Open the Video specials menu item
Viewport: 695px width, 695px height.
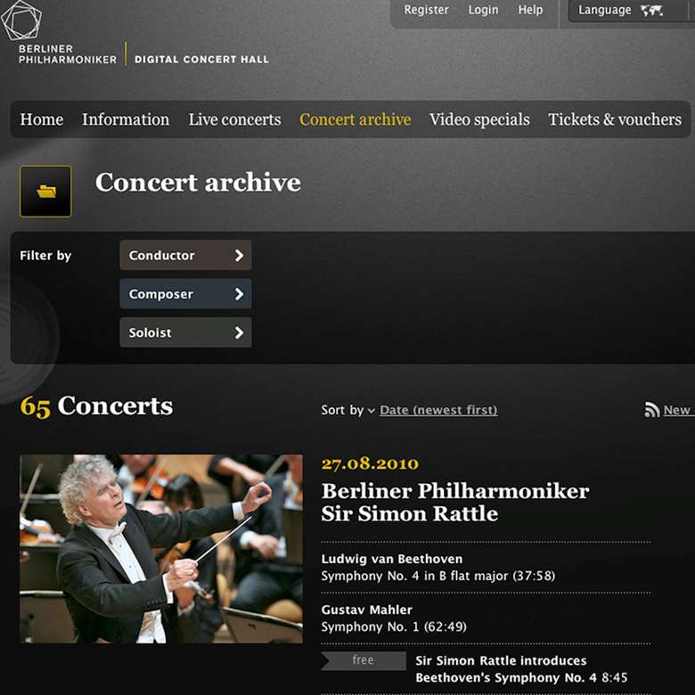(479, 119)
